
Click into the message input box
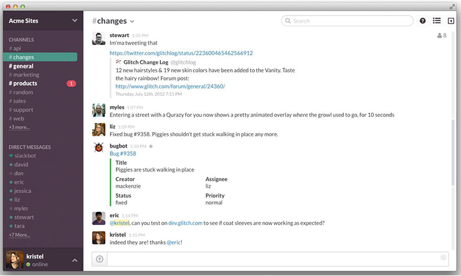[x=277, y=259]
